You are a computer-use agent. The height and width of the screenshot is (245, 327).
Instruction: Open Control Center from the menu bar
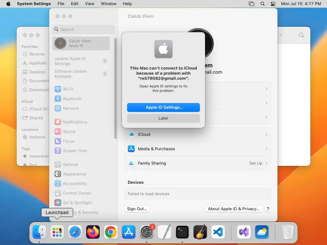(273, 4)
